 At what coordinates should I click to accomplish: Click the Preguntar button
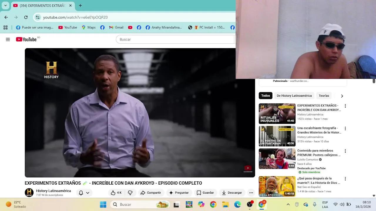tap(179, 193)
